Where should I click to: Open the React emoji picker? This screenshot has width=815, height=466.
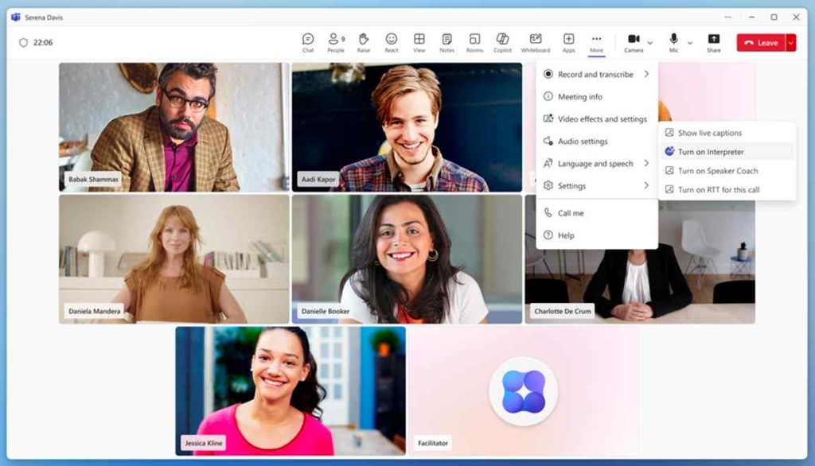pos(391,42)
